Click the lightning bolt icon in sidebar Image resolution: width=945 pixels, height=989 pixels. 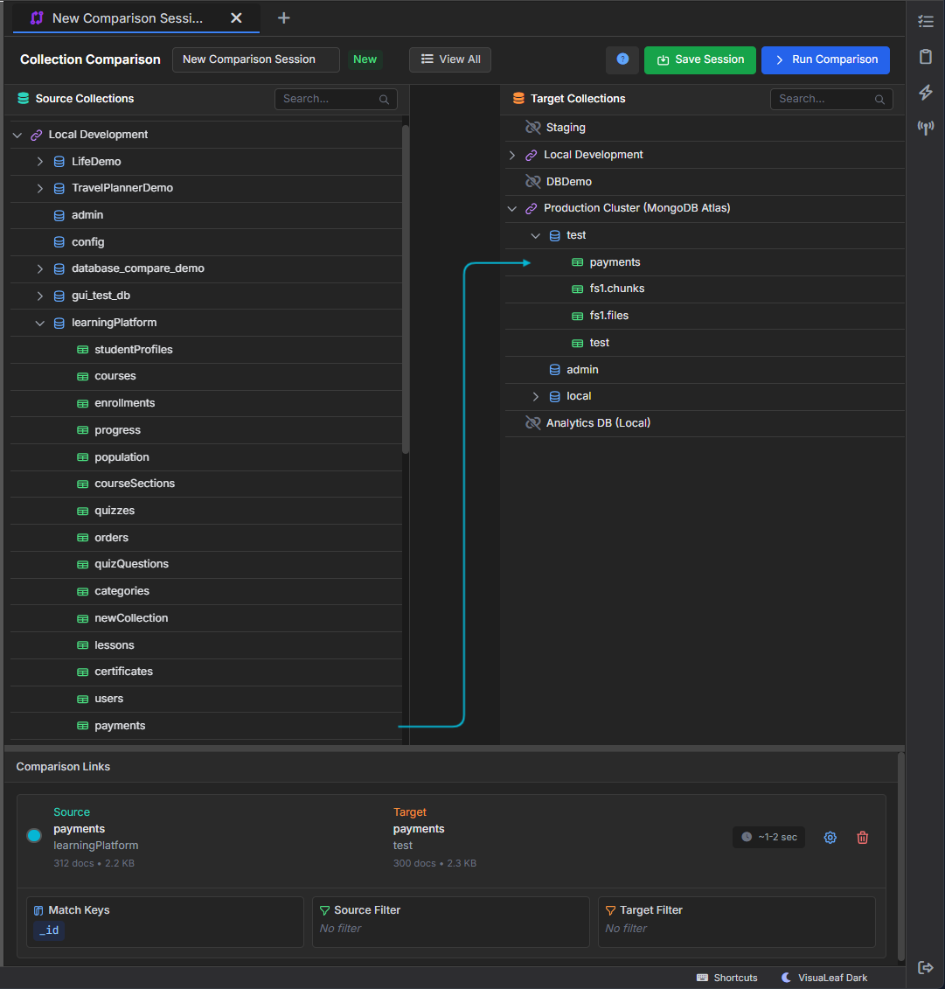point(926,92)
